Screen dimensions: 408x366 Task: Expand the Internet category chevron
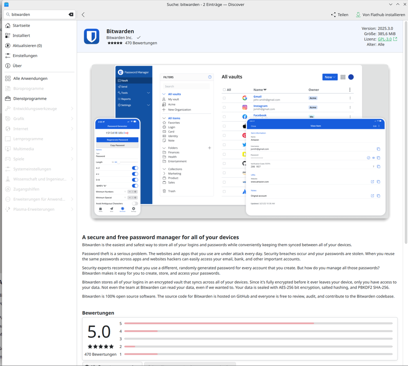[72, 129]
